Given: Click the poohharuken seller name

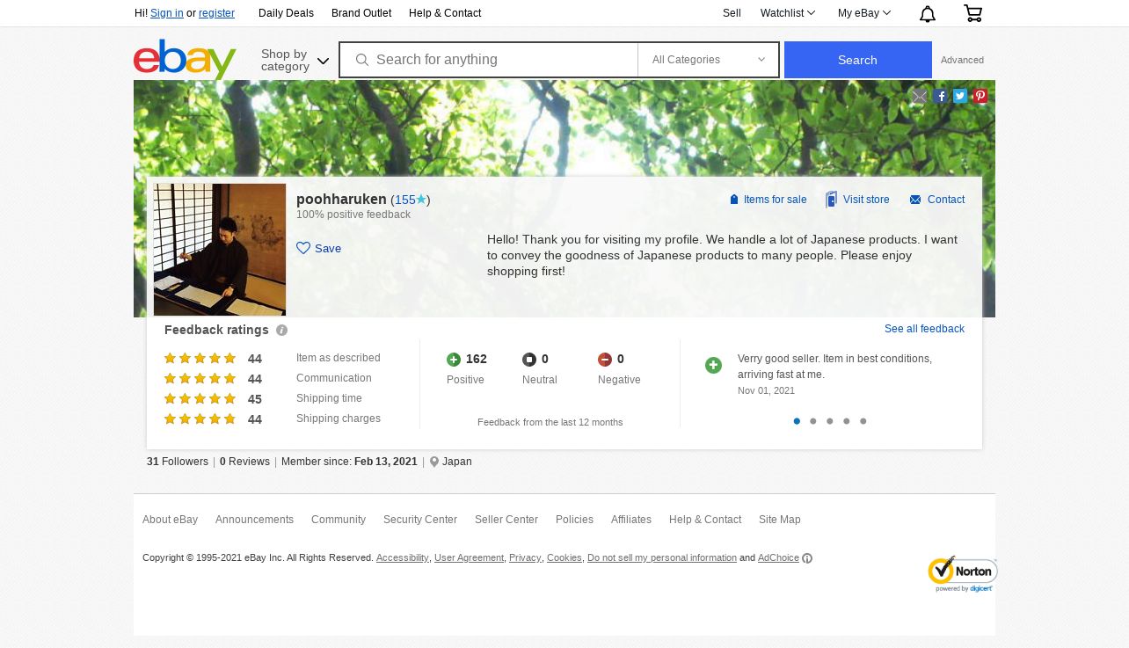Looking at the screenshot, I should 341,200.
